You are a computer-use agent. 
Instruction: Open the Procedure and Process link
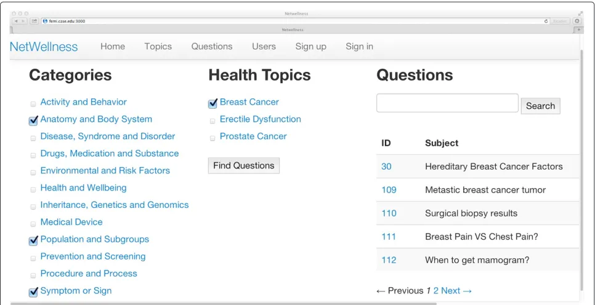tap(89, 273)
